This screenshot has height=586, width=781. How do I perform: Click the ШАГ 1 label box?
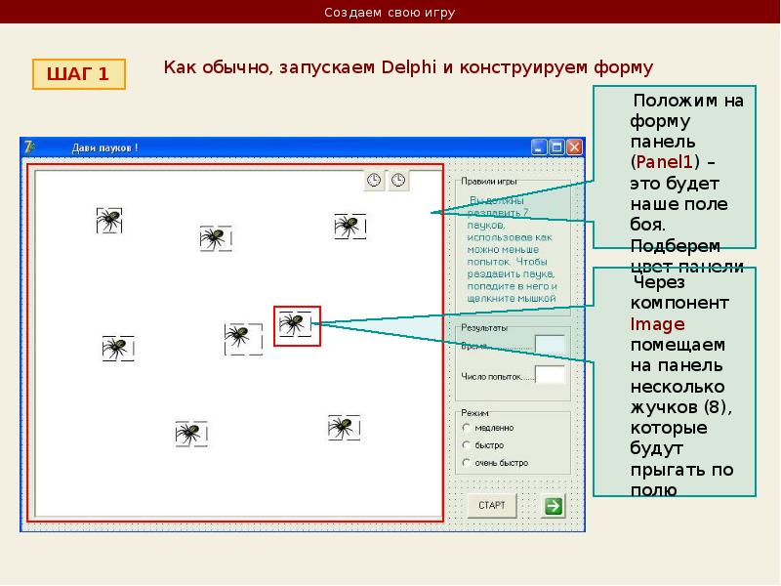79,74
